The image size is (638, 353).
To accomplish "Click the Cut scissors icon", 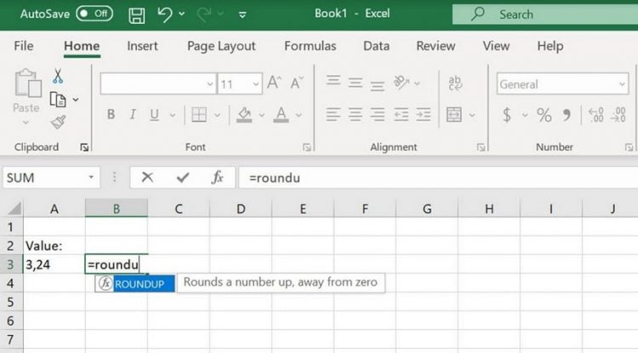I will pos(58,76).
